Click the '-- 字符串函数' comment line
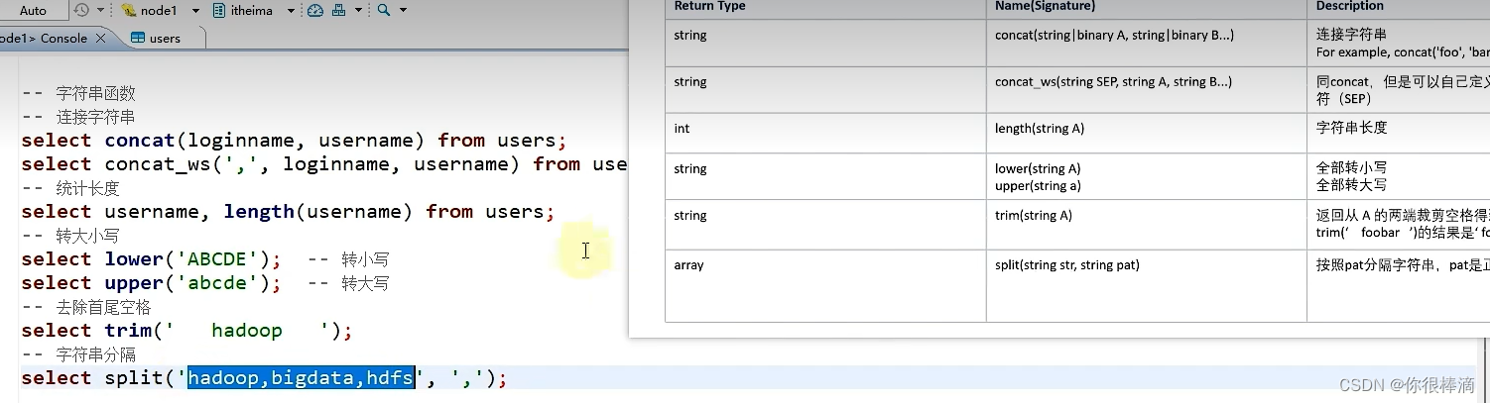 78,93
